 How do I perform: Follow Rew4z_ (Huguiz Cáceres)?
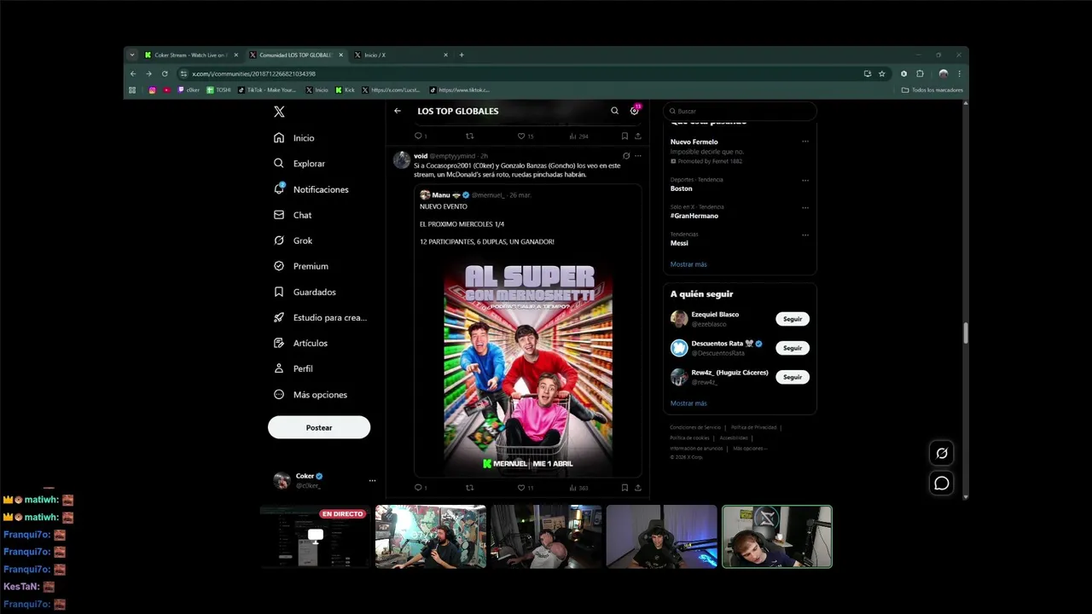793,377
